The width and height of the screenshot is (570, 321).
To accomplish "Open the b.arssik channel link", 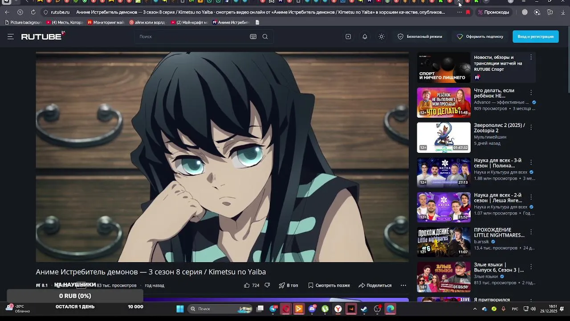I will (x=481, y=242).
